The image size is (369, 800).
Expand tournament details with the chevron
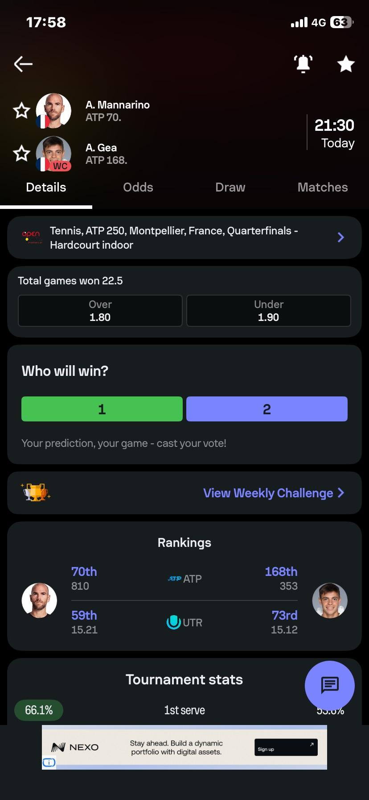coord(341,237)
